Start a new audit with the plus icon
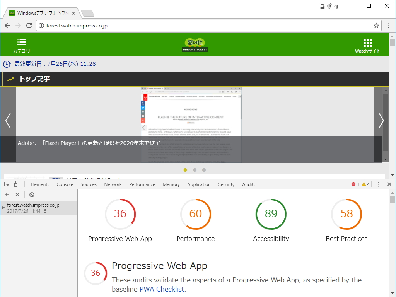The height and width of the screenshot is (297, 396). (x=6, y=195)
